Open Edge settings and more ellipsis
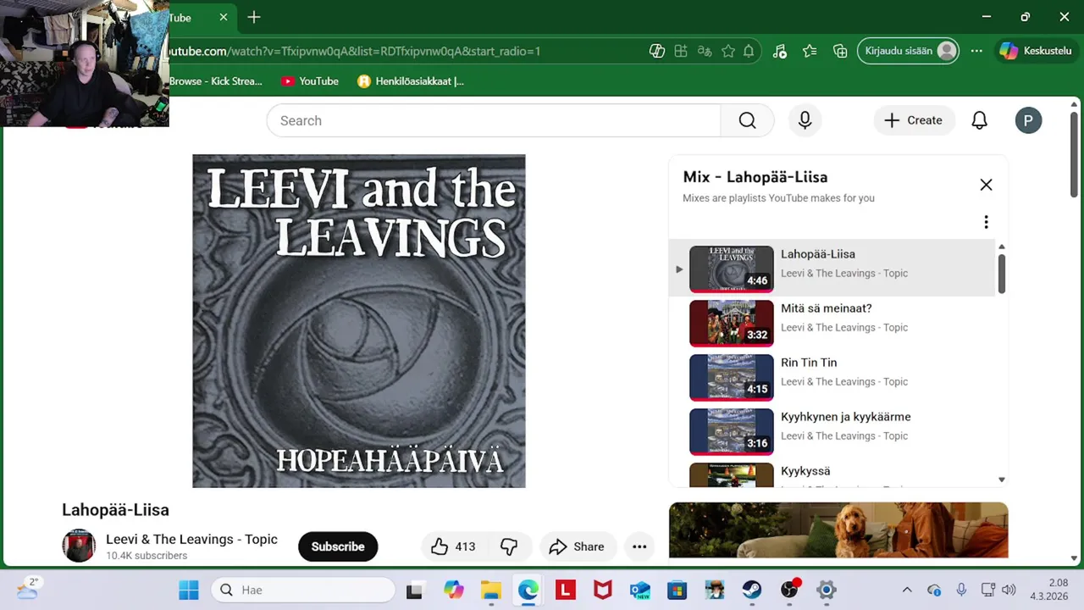The image size is (1084, 610). (x=976, y=51)
